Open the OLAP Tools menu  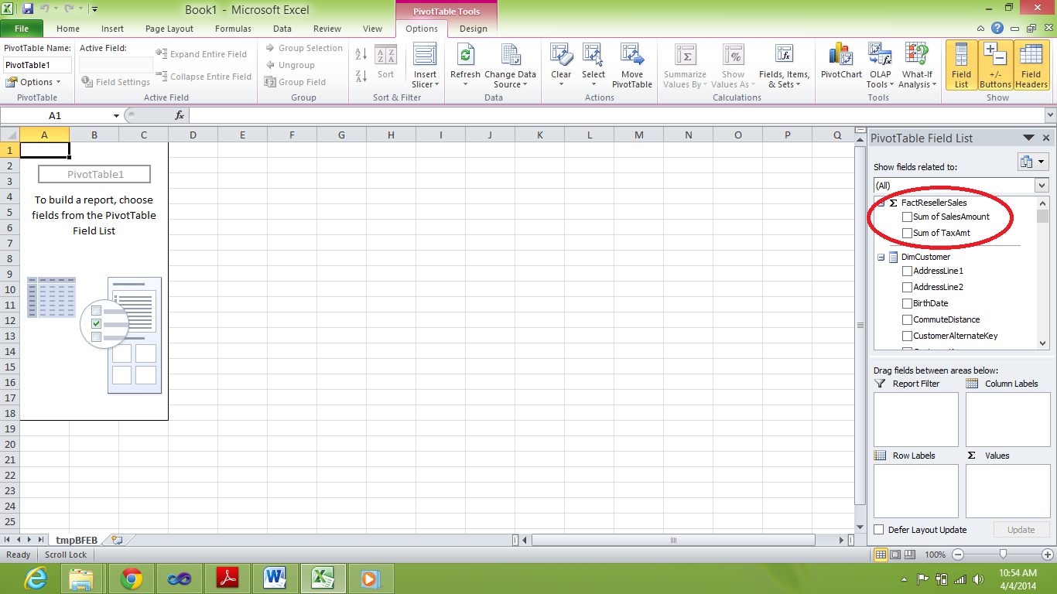(x=879, y=67)
